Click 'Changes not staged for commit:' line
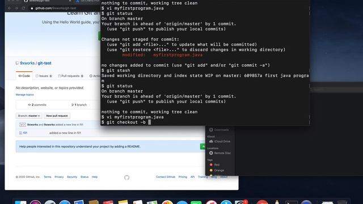This screenshot has width=363, height=204. [140, 39]
